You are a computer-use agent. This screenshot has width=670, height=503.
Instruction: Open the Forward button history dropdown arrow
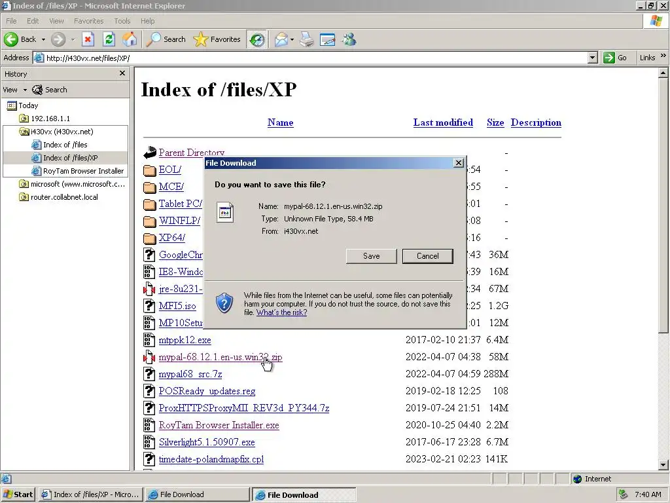(73, 39)
